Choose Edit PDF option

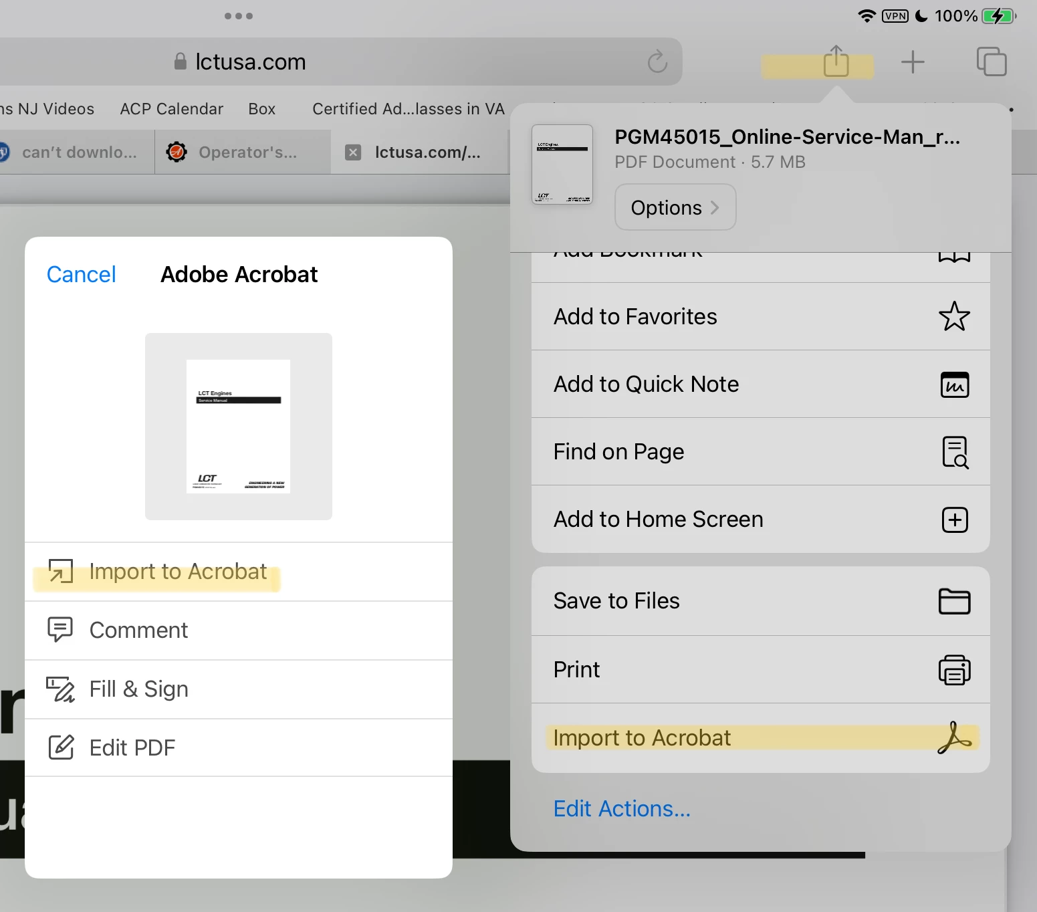coord(239,748)
